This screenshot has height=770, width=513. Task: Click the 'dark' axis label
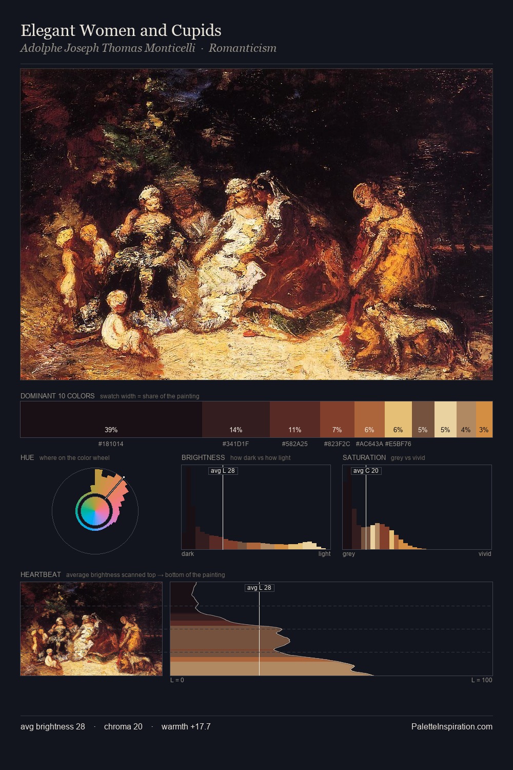click(188, 554)
